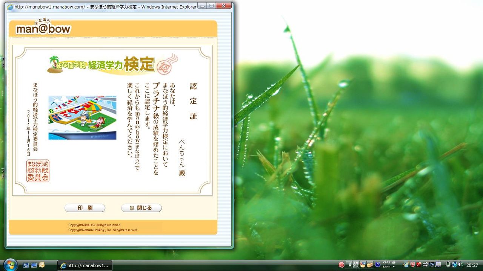Click the 閉じる close button on the certificate page
This screenshot has width=483, height=271.
(x=142, y=208)
